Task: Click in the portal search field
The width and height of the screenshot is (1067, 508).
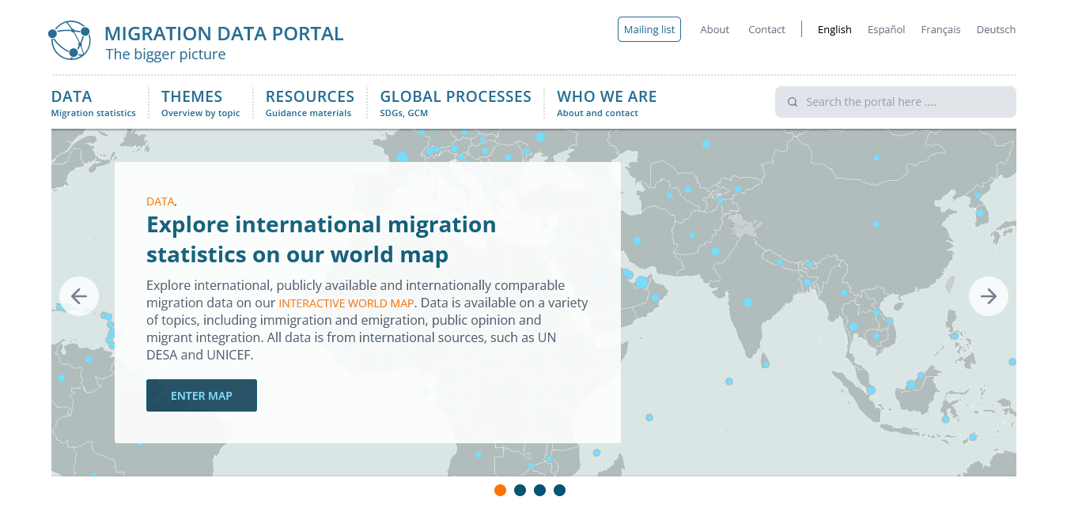Action: 902,102
